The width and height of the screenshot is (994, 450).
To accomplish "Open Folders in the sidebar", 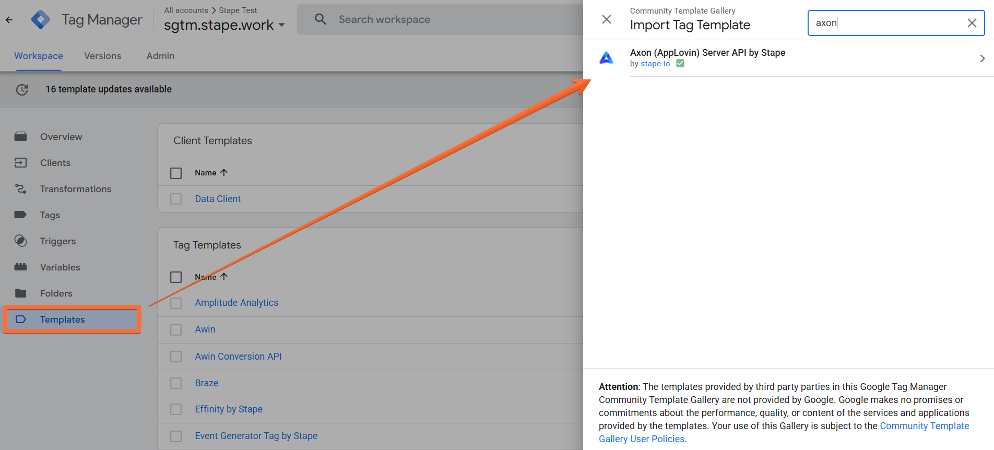I will [x=56, y=293].
